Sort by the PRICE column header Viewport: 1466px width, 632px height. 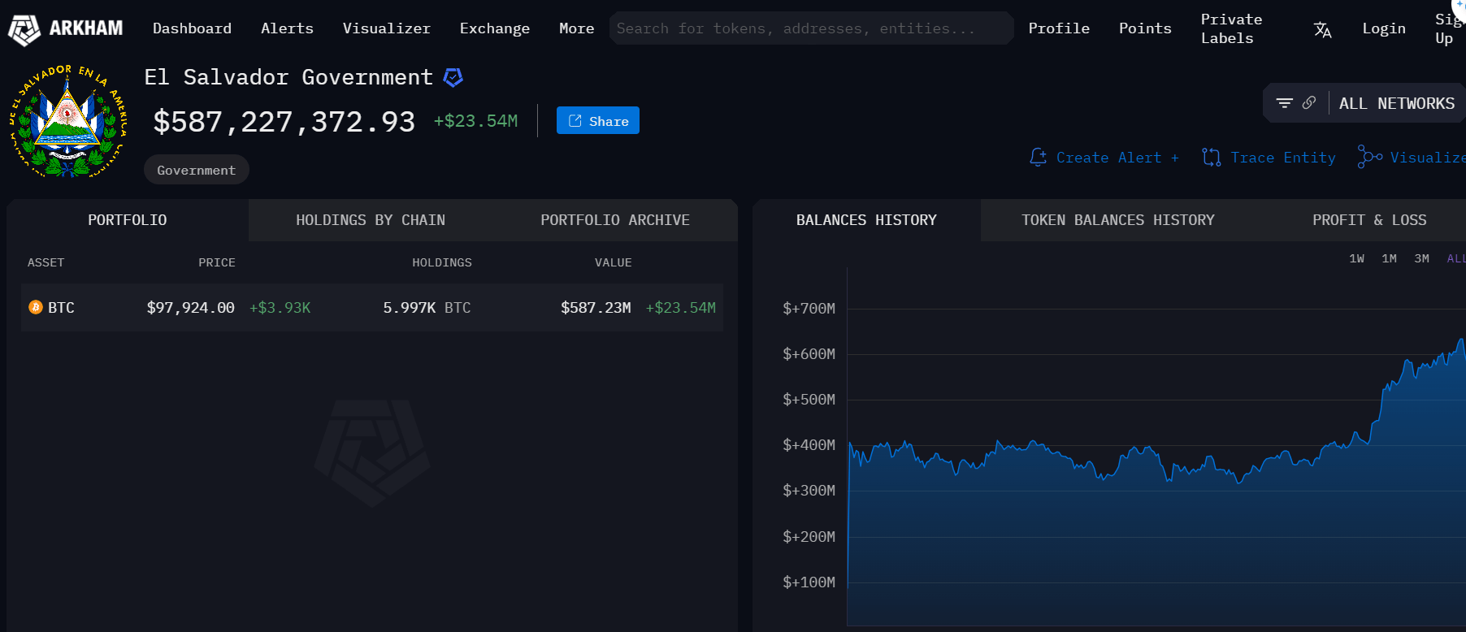pos(217,262)
